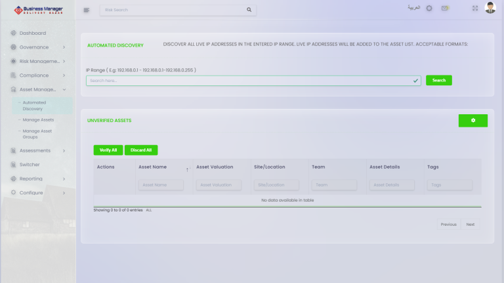Open the user profile avatar
The height and width of the screenshot is (283, 504).
coord(490,8)
